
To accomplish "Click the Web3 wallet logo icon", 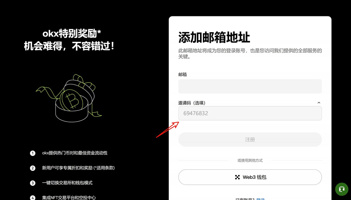I will tap(237, 177).
